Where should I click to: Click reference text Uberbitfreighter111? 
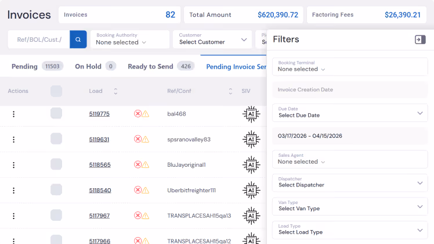pos(191,191)
